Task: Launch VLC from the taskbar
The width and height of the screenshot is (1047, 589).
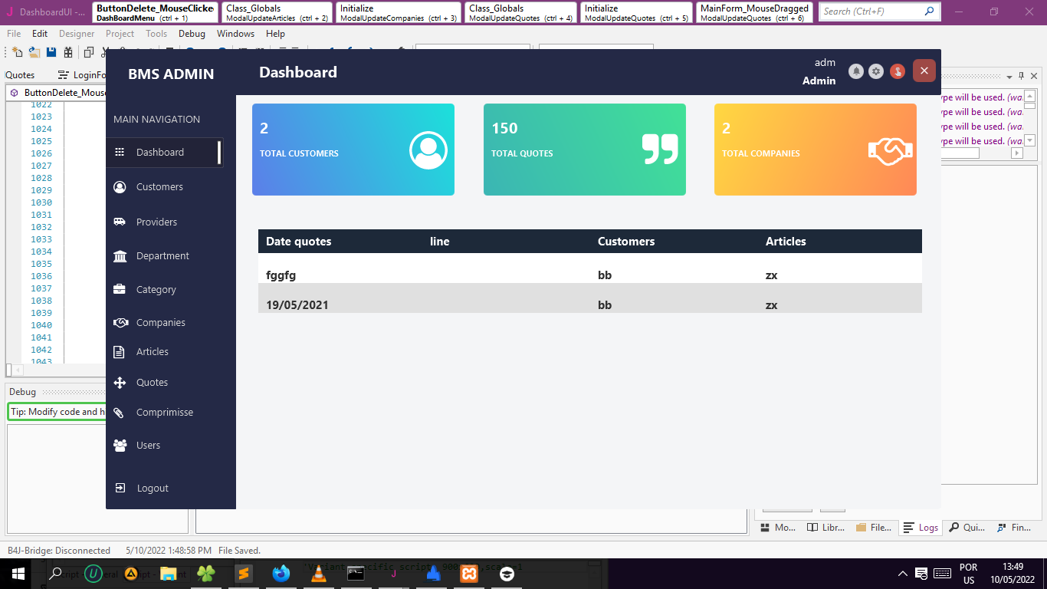Action: pyautogui.click(x=318, y=573)
